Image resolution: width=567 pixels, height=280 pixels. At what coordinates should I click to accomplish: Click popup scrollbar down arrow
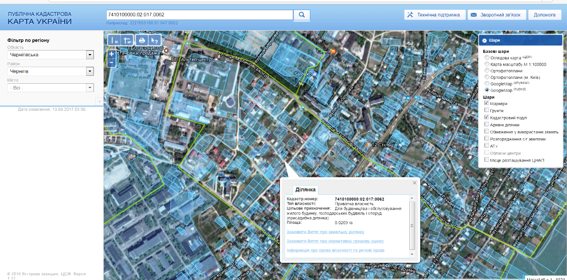pyautogui.click(x=412, y=254)
